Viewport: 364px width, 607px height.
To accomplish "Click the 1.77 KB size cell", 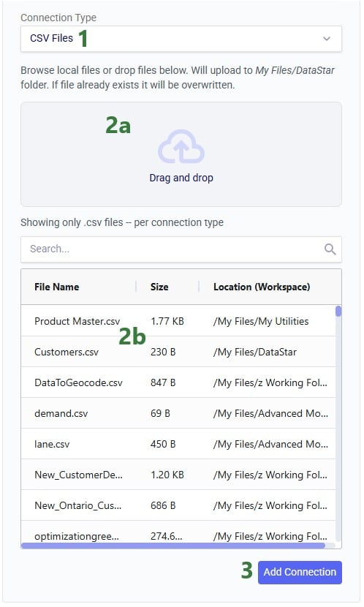I will coord(167,321).
